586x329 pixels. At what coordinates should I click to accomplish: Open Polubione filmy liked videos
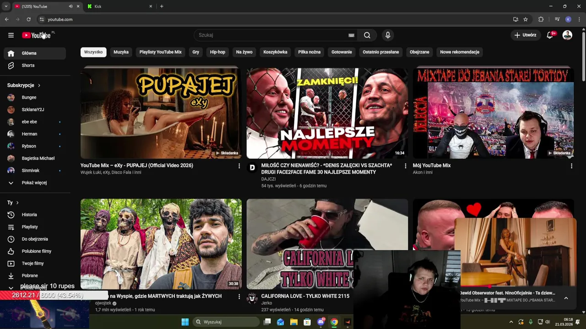(35, 251)
